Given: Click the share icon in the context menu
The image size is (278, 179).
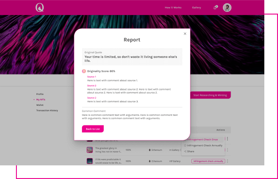Looking at the screenshot, I should click(185, 151).
